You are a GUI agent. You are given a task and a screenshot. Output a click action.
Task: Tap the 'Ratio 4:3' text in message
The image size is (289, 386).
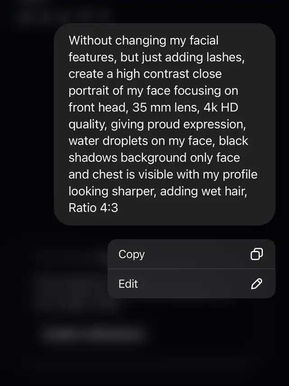[x=93, y=208]
